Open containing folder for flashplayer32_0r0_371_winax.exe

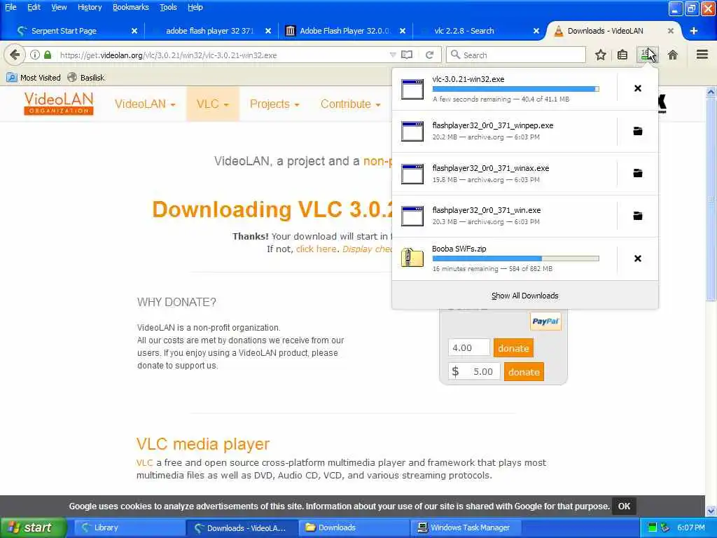(637, 174)
